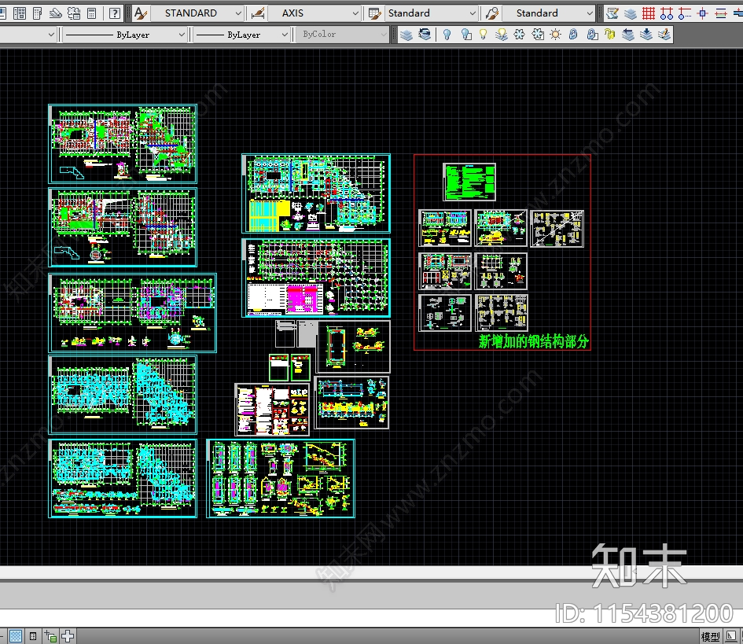
Task: Open the Text Style manager icon
Action: (x=140, y=13)
